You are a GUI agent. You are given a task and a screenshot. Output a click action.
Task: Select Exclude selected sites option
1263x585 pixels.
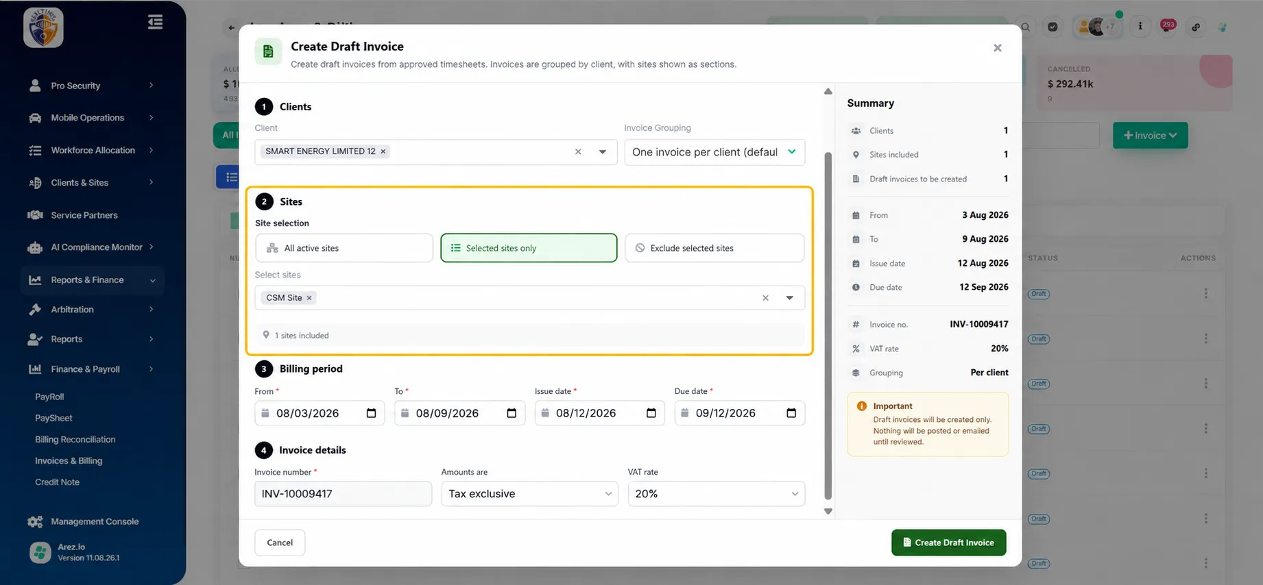tap(714, 248)
